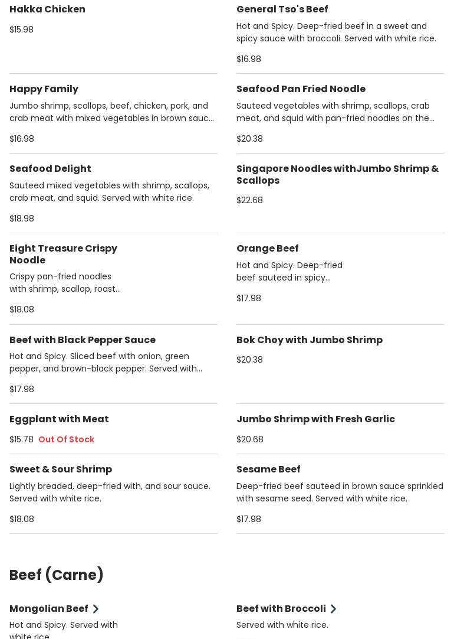Screen dimensions: 454x639
Task: Select Jumbo Shrimp with Fresh Garlic
Action: (315, 419)
